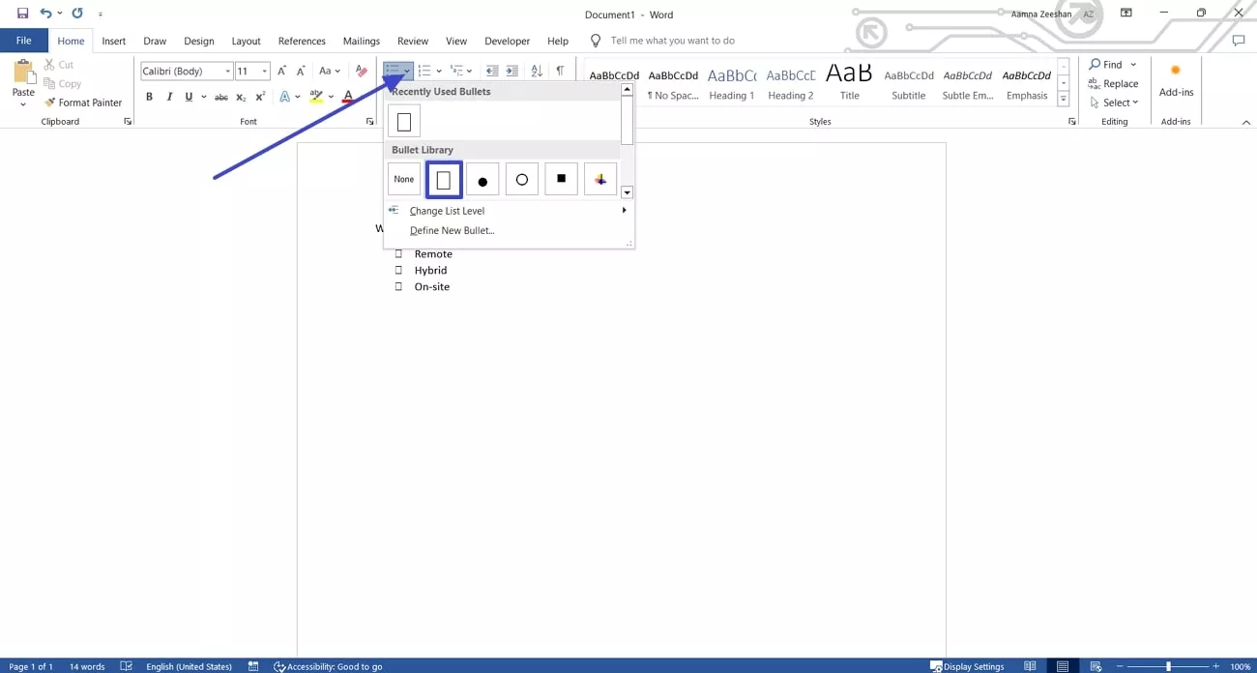
Task: Open the font size 11 dropdown
Action: pyautogui.click(x=265, y=71)
